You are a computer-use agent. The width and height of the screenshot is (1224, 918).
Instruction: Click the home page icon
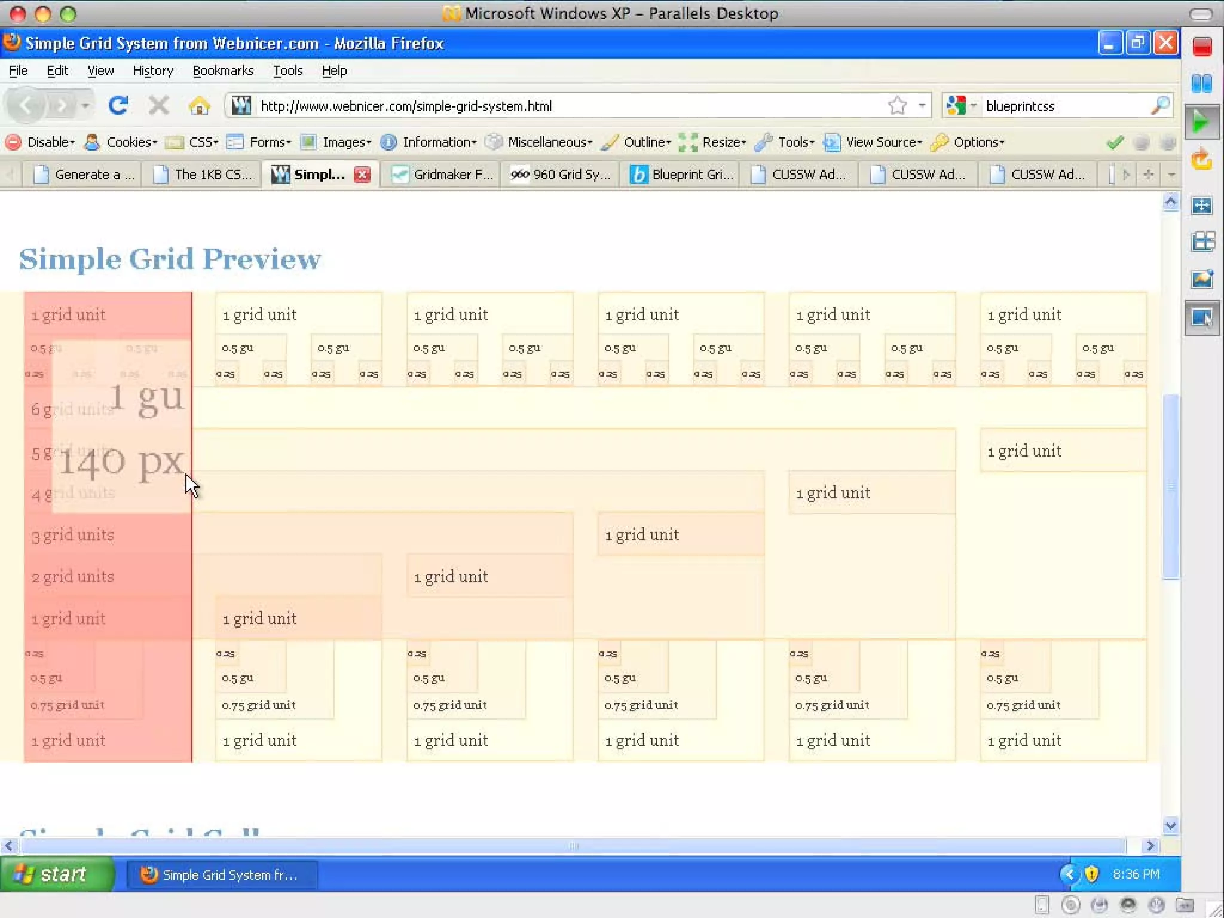click(x=199, y=106)
